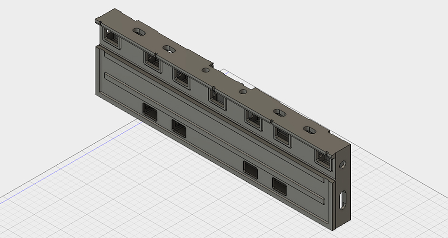Select the long horizontal groove on lower front panel

[x=214, y=139]
